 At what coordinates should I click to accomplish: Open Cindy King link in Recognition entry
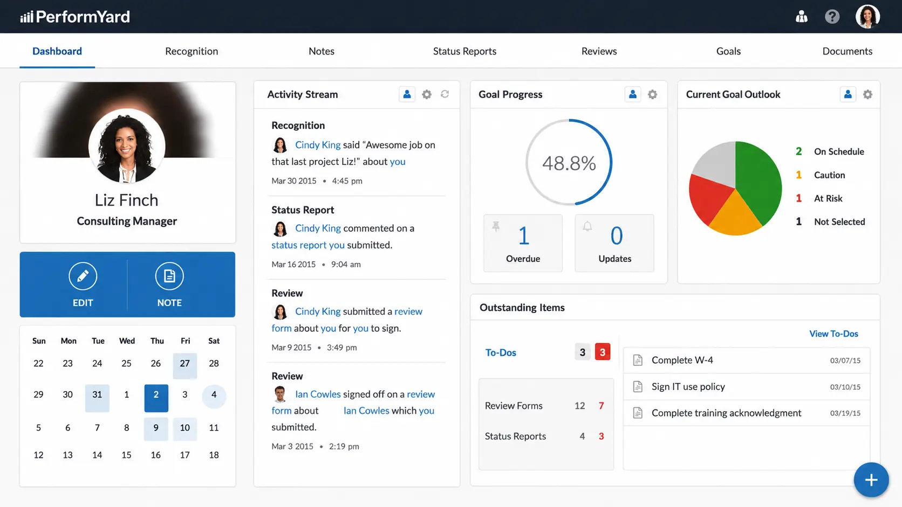click(x=318, y=145)
